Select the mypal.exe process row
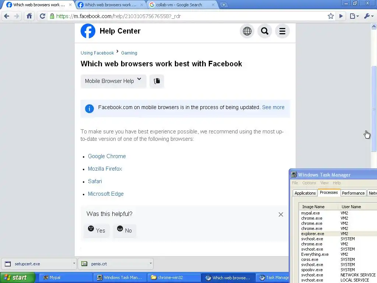377x283 pixels. tap(338, 213)
